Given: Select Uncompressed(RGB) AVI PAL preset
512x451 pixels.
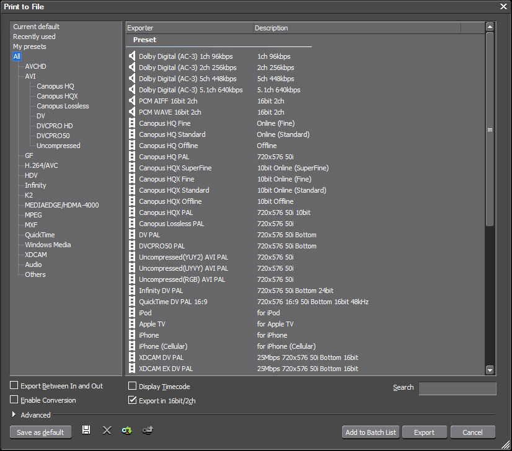Looking at the screenshot, I should pos(306,279).
